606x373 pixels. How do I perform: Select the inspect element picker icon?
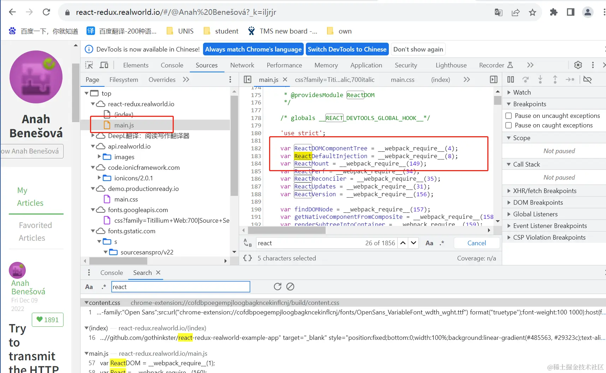(89, 65)
